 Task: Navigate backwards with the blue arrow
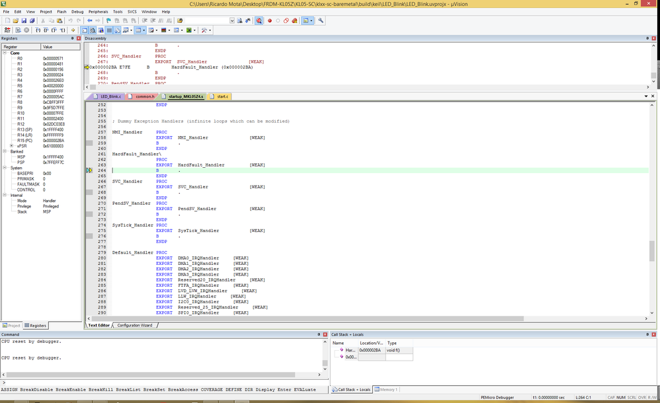coord(90,20)
